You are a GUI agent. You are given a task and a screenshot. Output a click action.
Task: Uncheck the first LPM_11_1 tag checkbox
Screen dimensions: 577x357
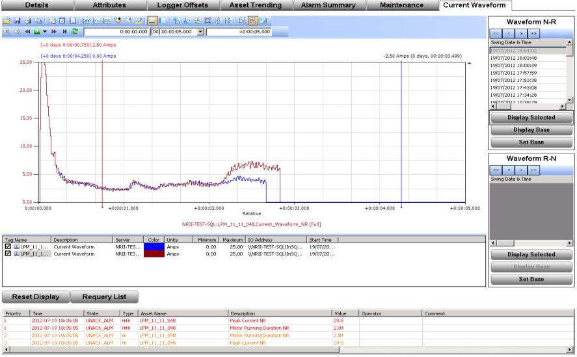pyautogui.click(x=8, y=246)
